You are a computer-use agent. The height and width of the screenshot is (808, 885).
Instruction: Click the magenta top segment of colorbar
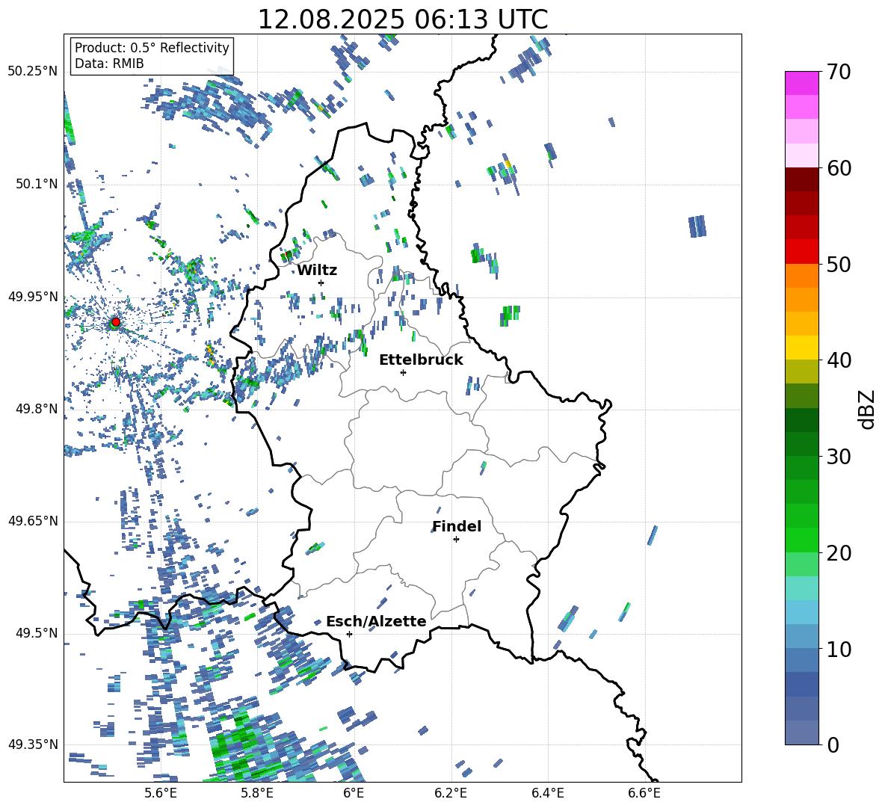point(801,83)
